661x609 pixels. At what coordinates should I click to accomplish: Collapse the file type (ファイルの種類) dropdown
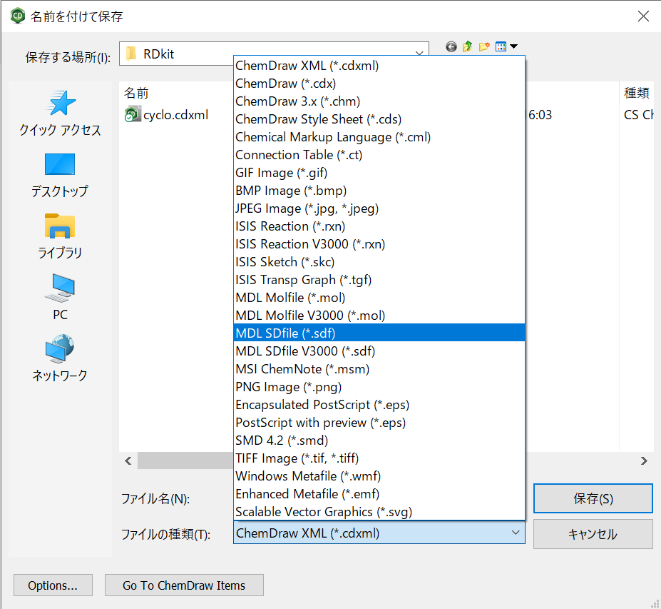point(515,533)
